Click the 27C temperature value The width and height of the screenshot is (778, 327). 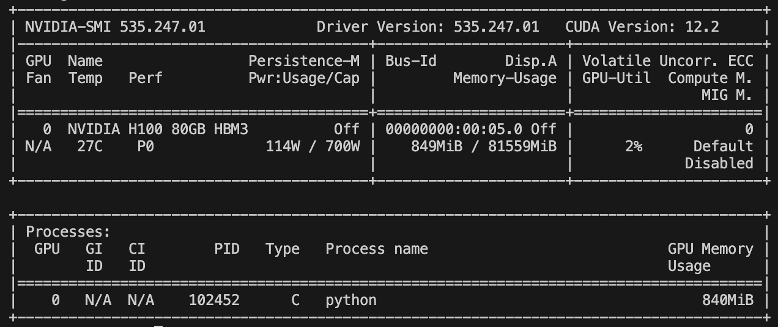point(89,146)
